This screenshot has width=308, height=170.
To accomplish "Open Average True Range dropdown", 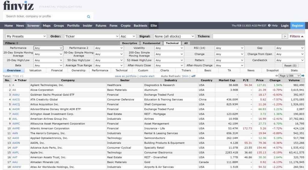I will 109,65.
